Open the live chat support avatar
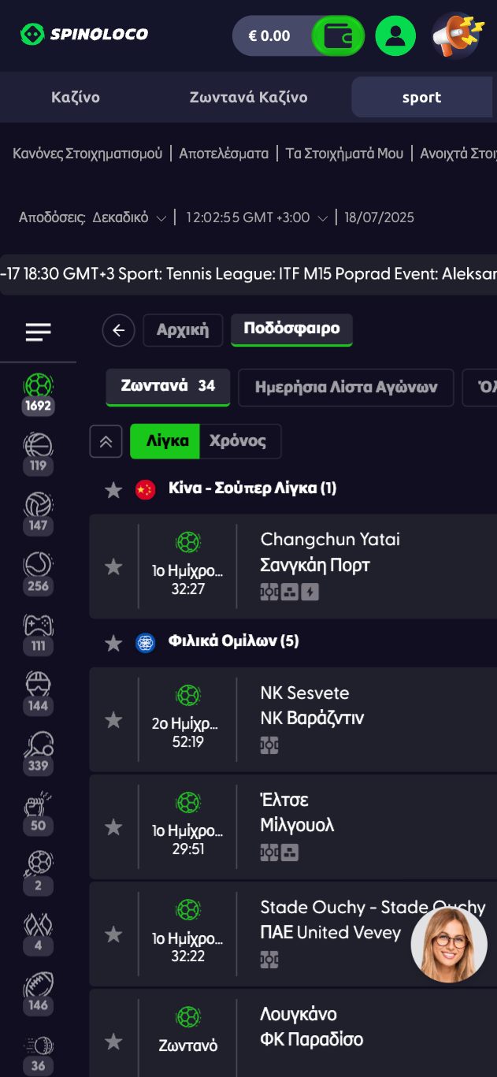 coord(449,945)
